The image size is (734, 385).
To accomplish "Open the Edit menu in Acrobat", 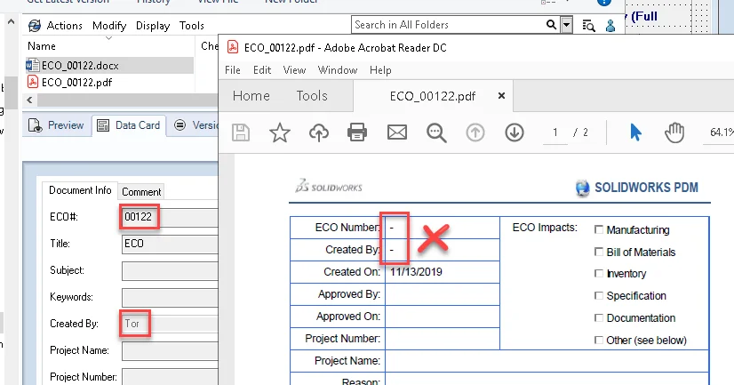I will [x=262, y=70].
